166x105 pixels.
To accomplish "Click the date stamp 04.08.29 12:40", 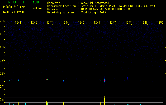I will (13, 12).
